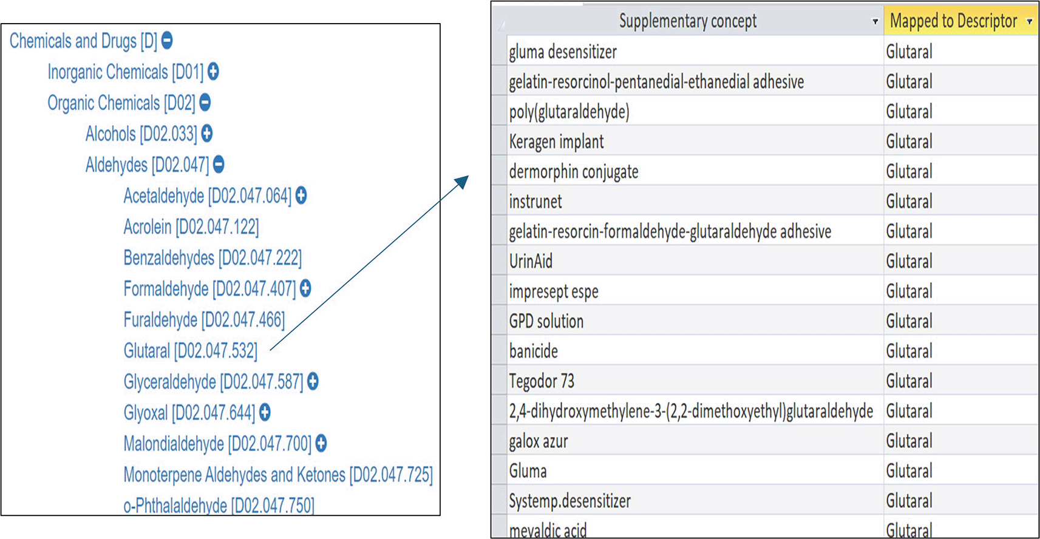Viewport: 1040px width, 539px height.
Task: Open the Aldehydes [D02.047] link
Action: point(148,164)
